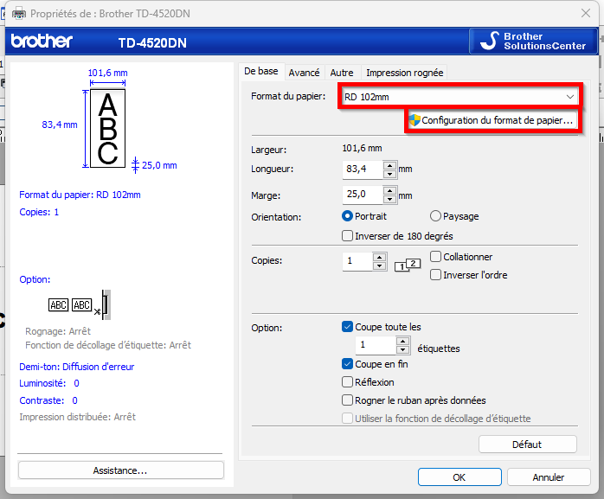Open Brother SolutionsCenter link
The image size is (604, 499).
pyautogui.click(x=533, y=42)
